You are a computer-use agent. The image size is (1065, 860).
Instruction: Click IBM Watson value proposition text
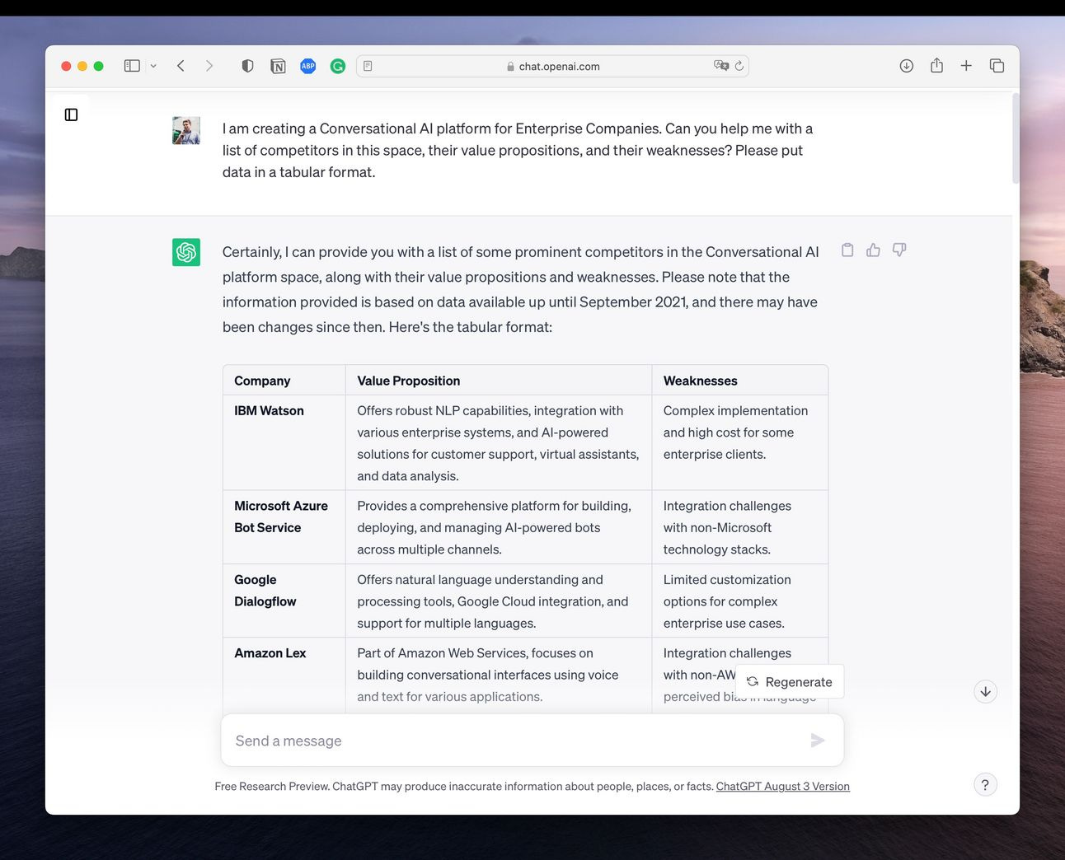click(498, 443)
